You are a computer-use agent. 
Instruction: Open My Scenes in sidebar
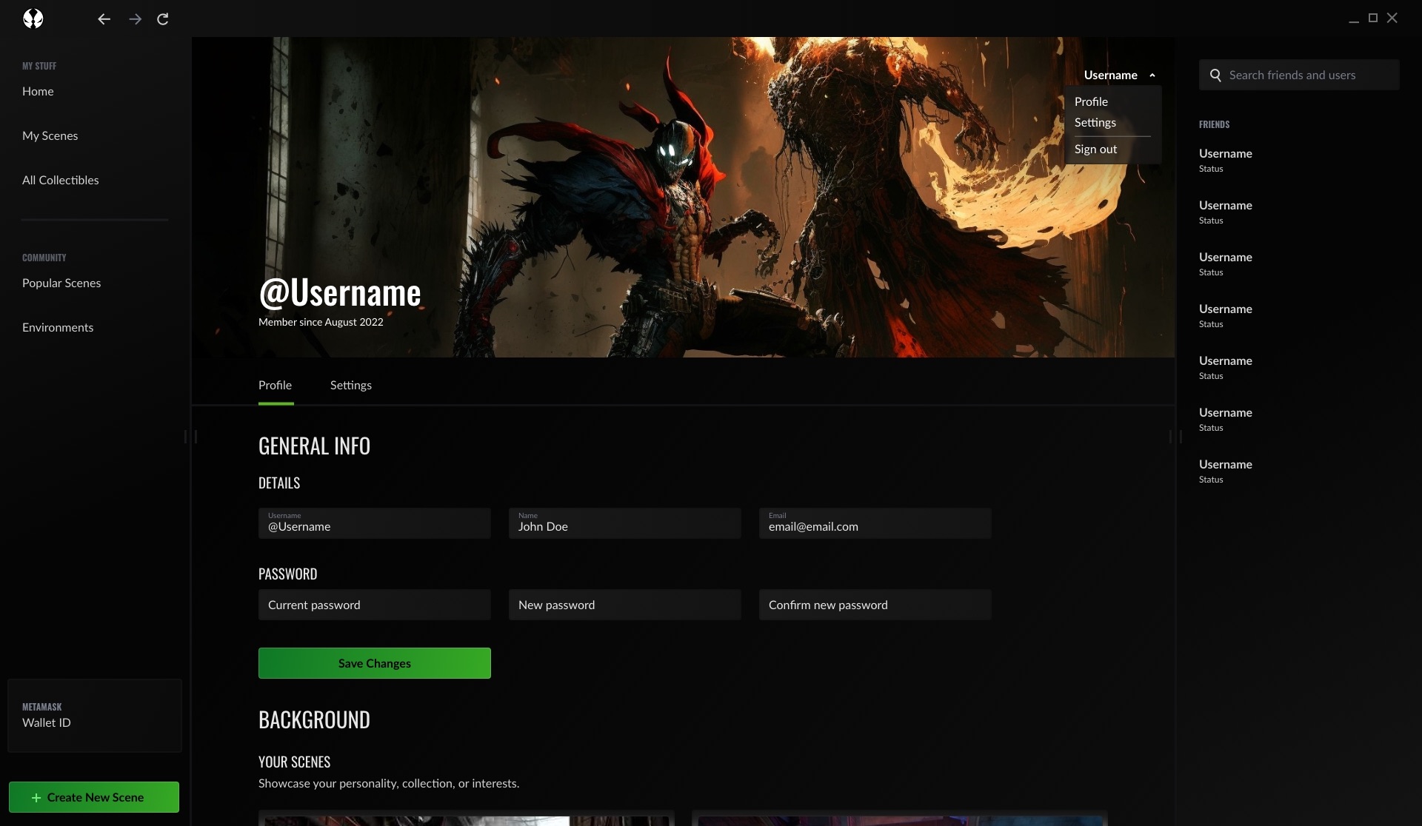(x=50, y=135)
